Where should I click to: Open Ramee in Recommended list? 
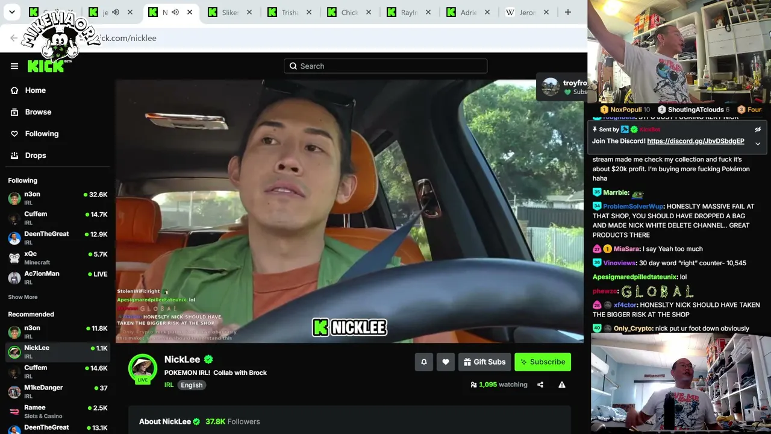coord(58,411)
